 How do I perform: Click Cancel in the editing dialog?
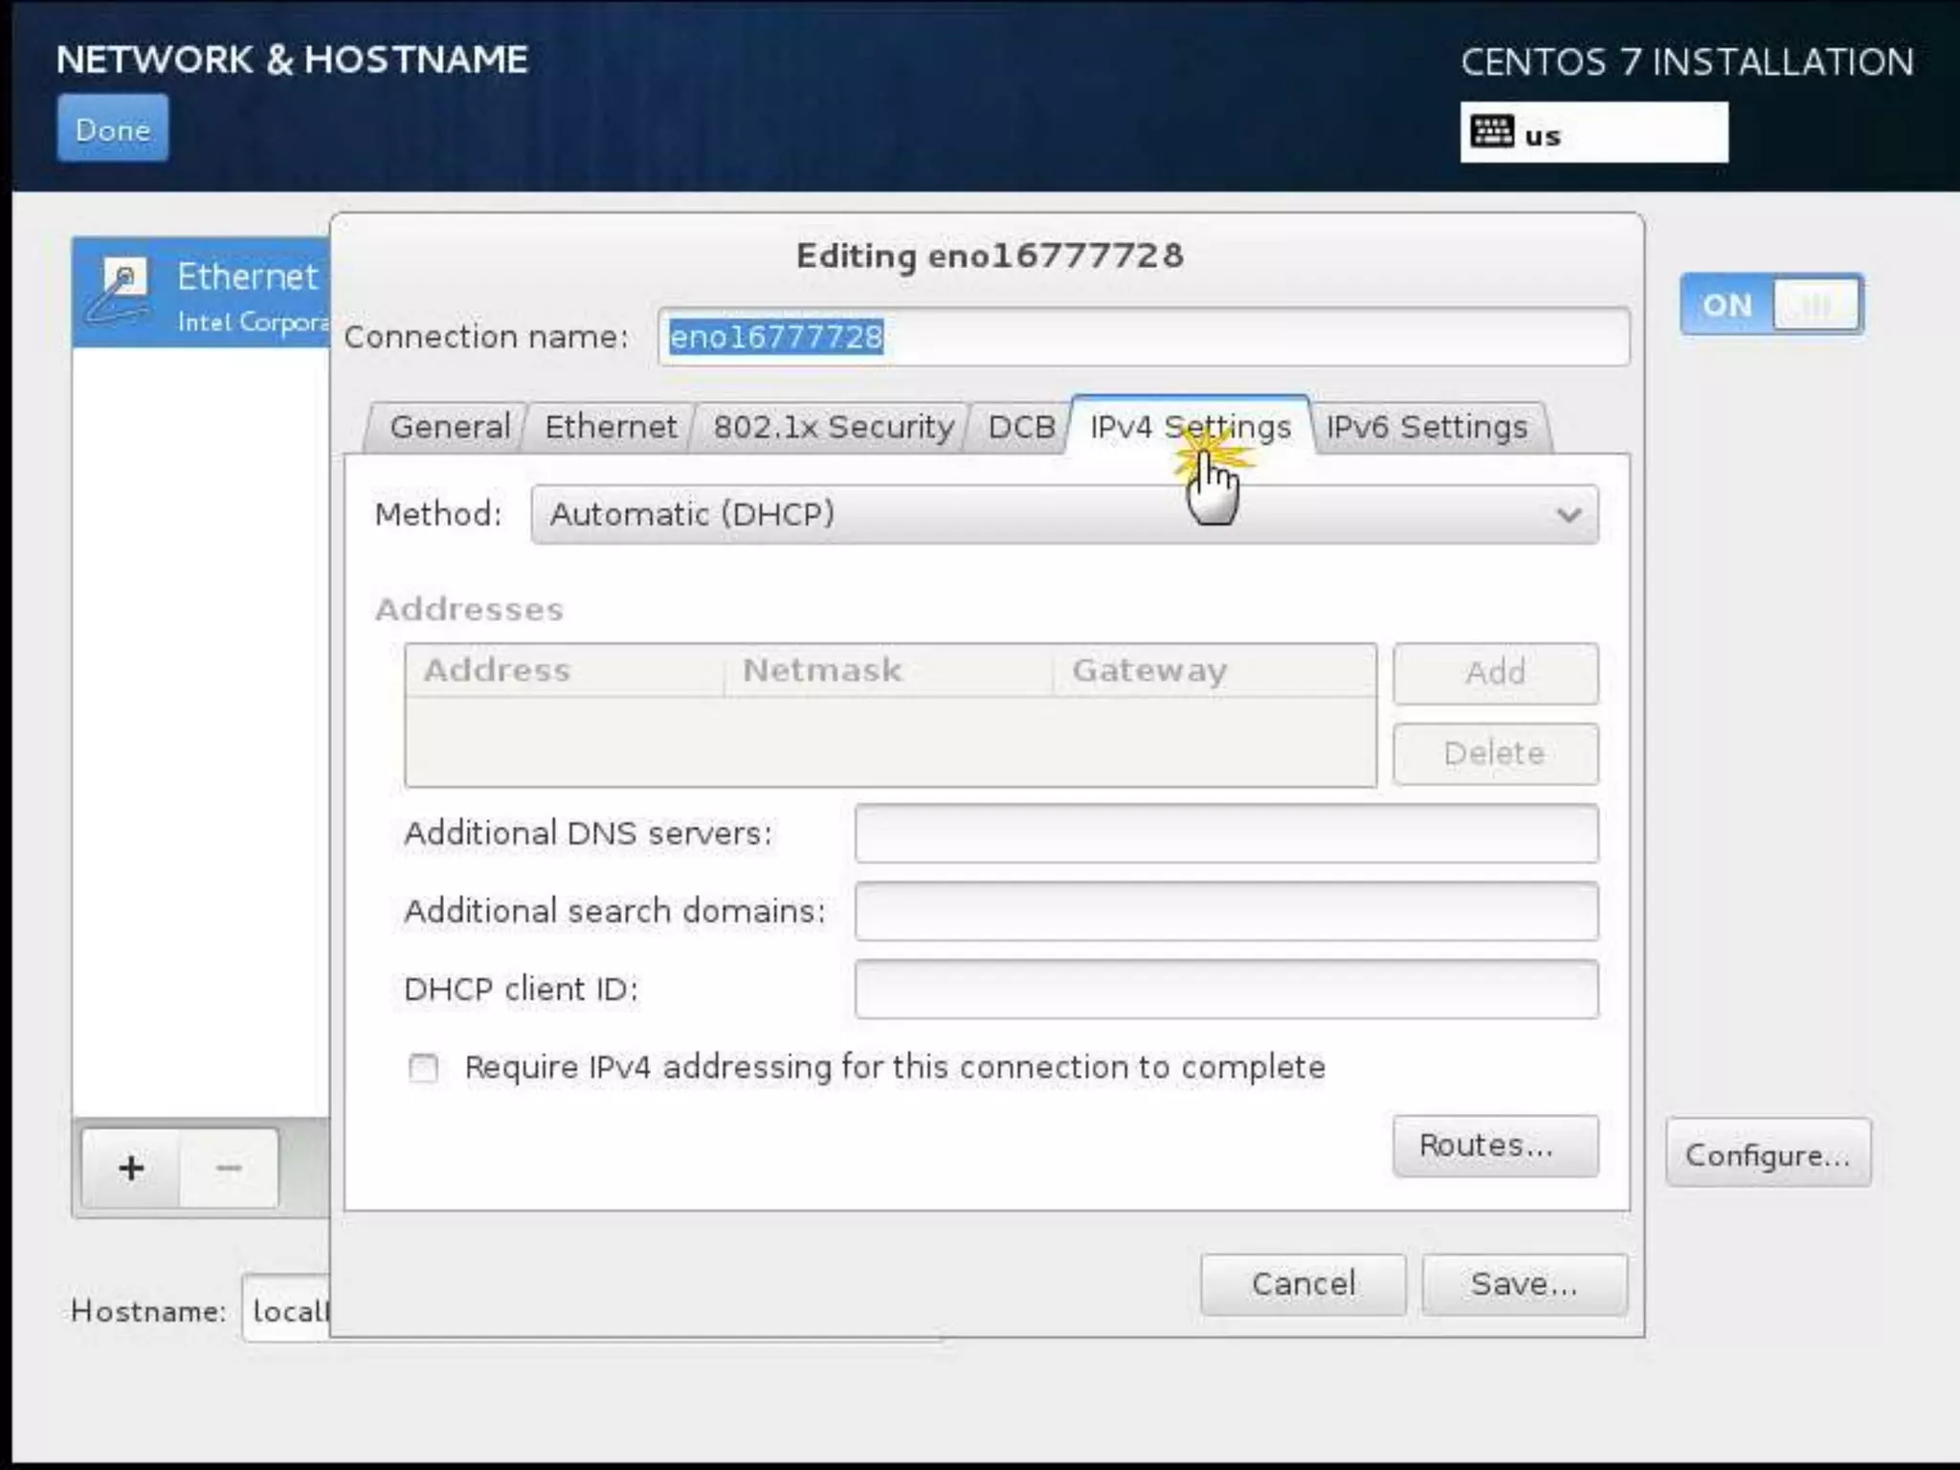click(1303, 1285)
